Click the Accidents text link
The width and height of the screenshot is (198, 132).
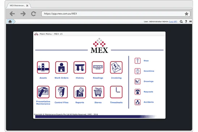click(x=149, y=102)
